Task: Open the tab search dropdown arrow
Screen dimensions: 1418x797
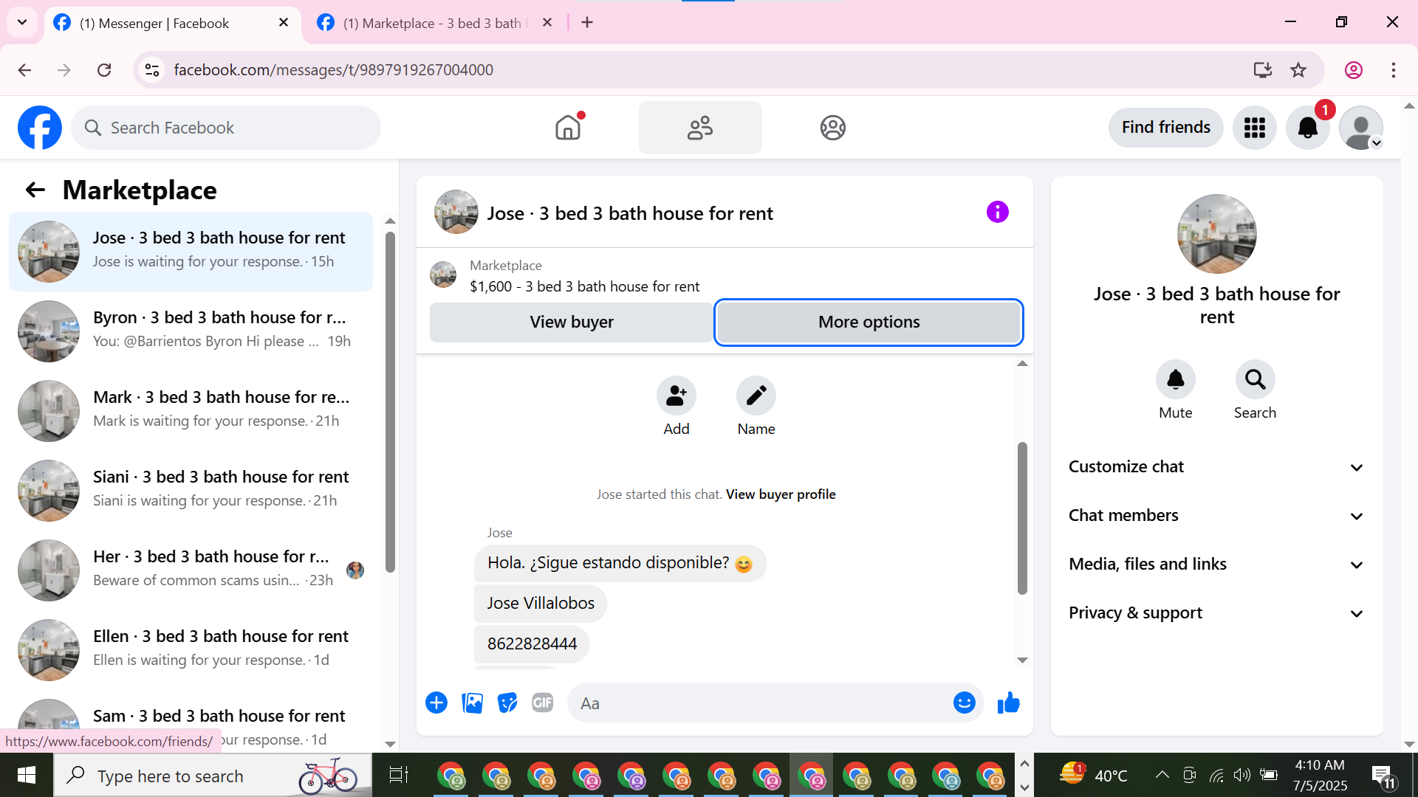Action: [x=22, y=22]
